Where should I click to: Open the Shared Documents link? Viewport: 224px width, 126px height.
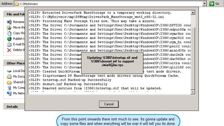(x=19, y=82)
